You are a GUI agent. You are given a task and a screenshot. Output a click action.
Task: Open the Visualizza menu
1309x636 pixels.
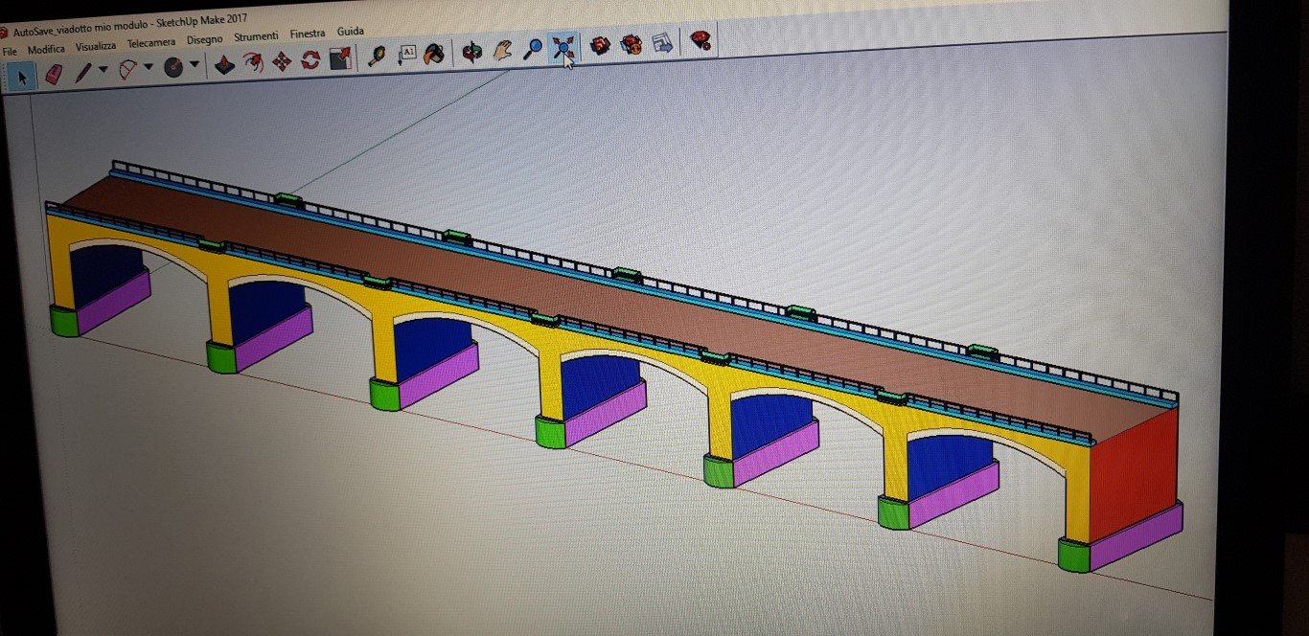click(x=96, y=46)
